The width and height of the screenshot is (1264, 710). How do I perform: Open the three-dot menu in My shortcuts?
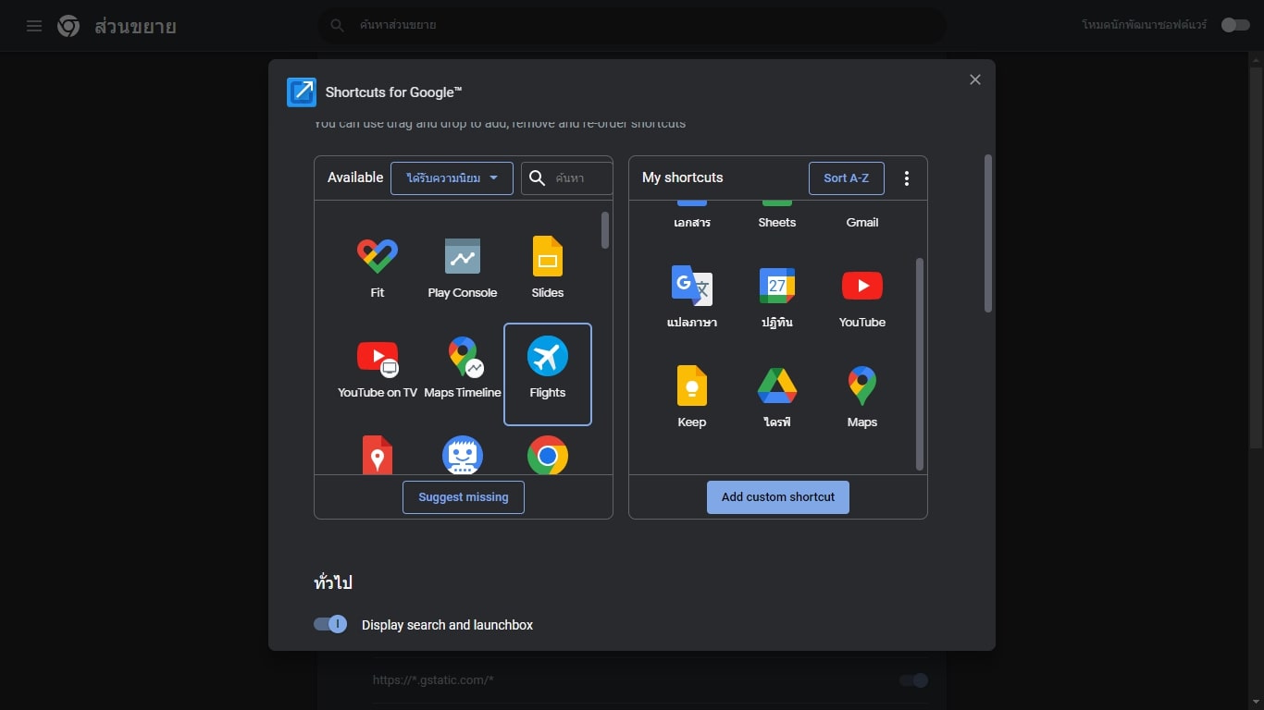coord(907,178)
